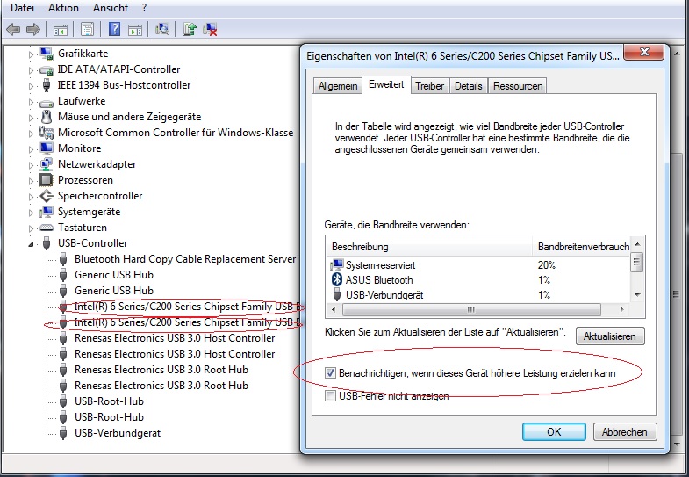689x477 pixels.
Task: Click the update driver software toolbar icon
Action: (x=190, y=30)
